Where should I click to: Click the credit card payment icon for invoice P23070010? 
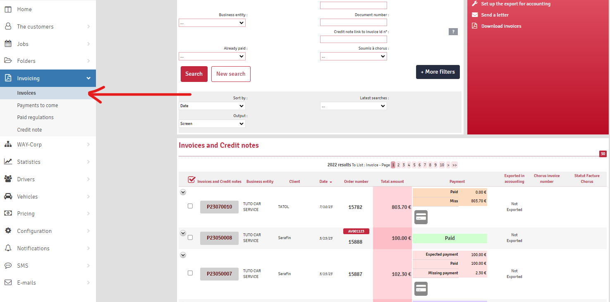(x=421, y=217)
